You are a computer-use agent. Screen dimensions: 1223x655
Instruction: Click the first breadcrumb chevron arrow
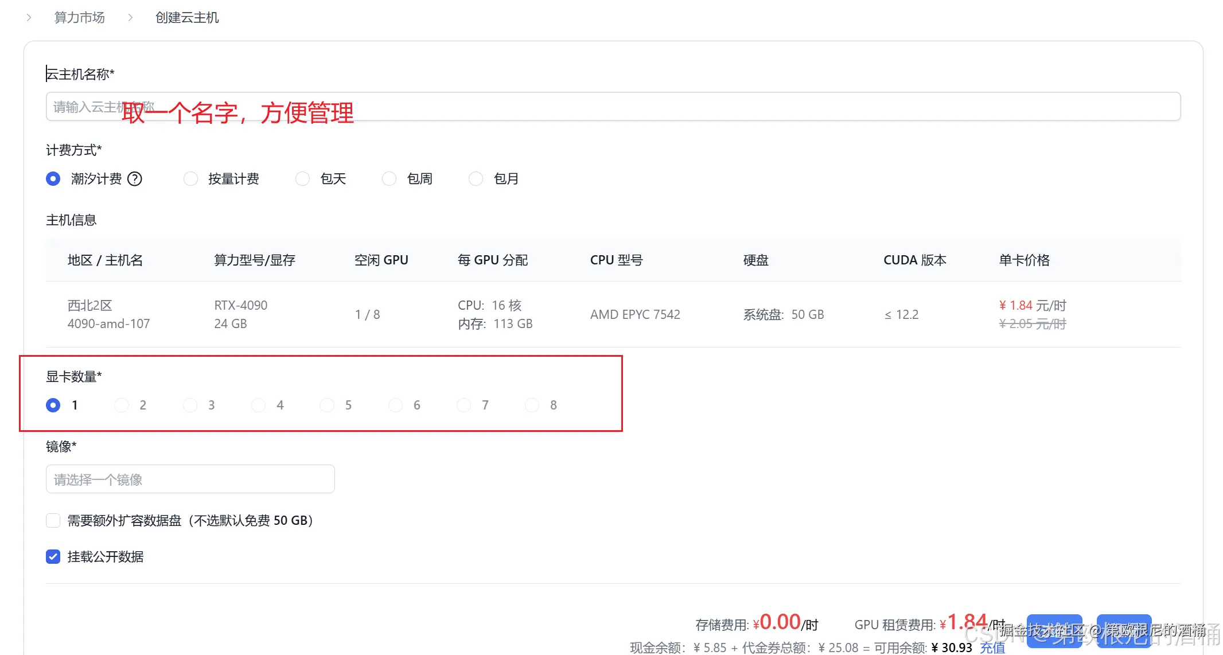coord(29,18)
